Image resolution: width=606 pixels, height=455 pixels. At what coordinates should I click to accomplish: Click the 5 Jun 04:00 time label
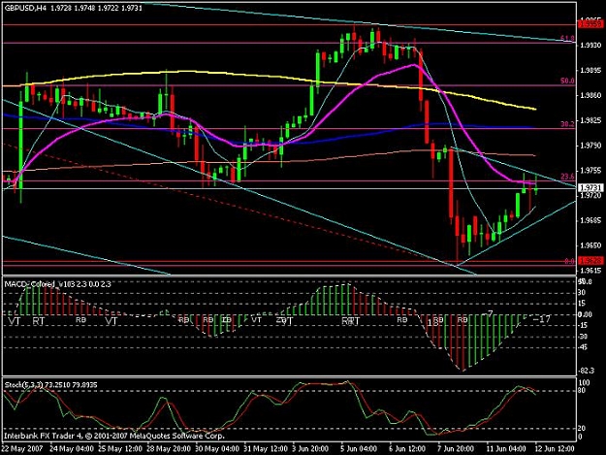pyautogui.click(x=359, y=449)
